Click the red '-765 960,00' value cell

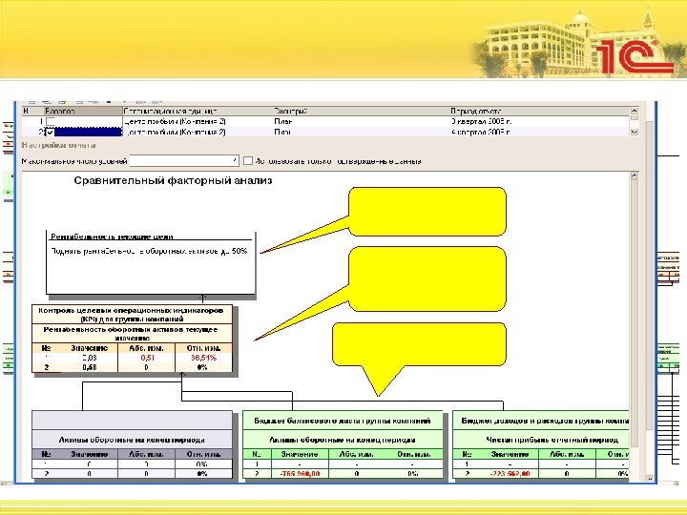[x=300, y=473]
